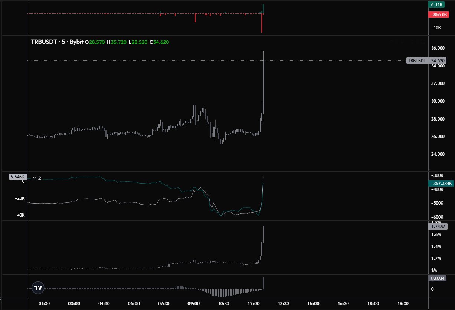This screenshot has height=310, width=455.
Task: Click the 1.6M scale tick
Action: (x=436, y=235)
